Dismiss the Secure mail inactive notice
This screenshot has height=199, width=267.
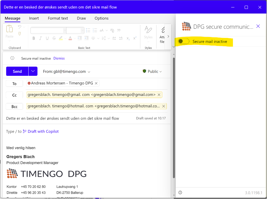coord(59,58)
